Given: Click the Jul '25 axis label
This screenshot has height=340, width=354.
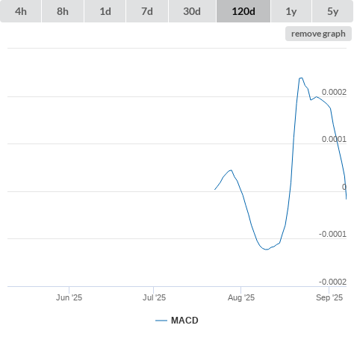Looking at the screenshot, I should (x=154, y=297).
